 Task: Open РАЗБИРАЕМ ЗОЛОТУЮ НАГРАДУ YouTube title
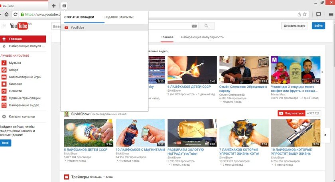[x=186, y=152]
